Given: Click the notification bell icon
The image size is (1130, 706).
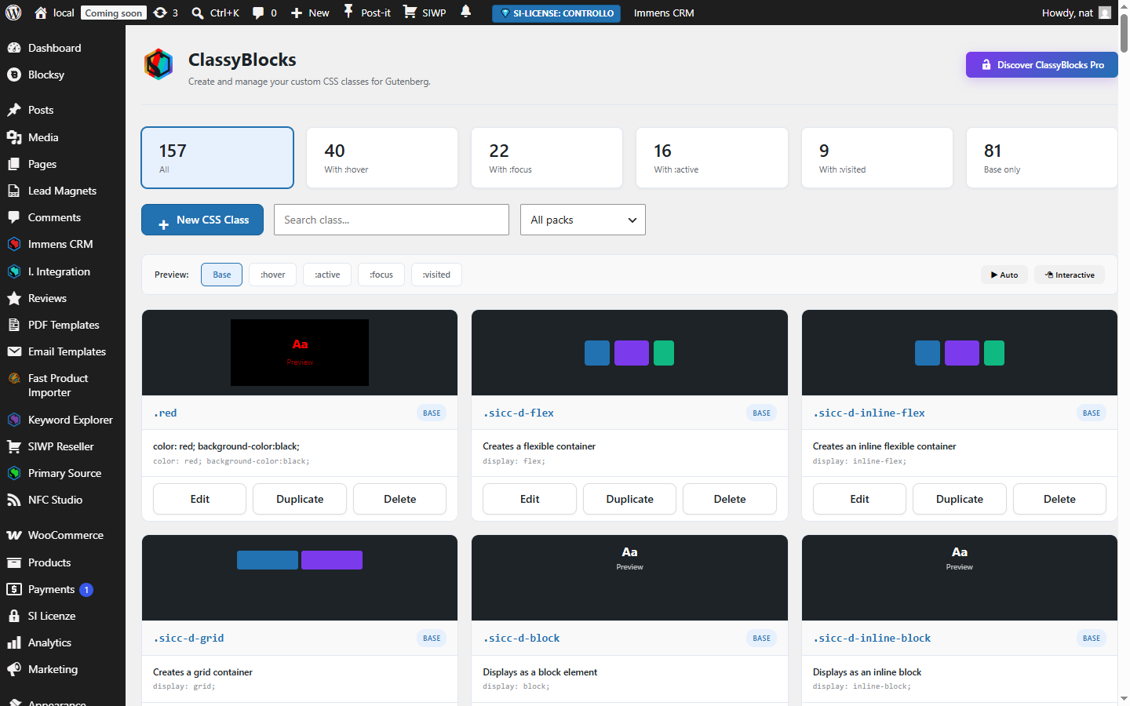Looking at the screenshot, I should tap(466, 12).
